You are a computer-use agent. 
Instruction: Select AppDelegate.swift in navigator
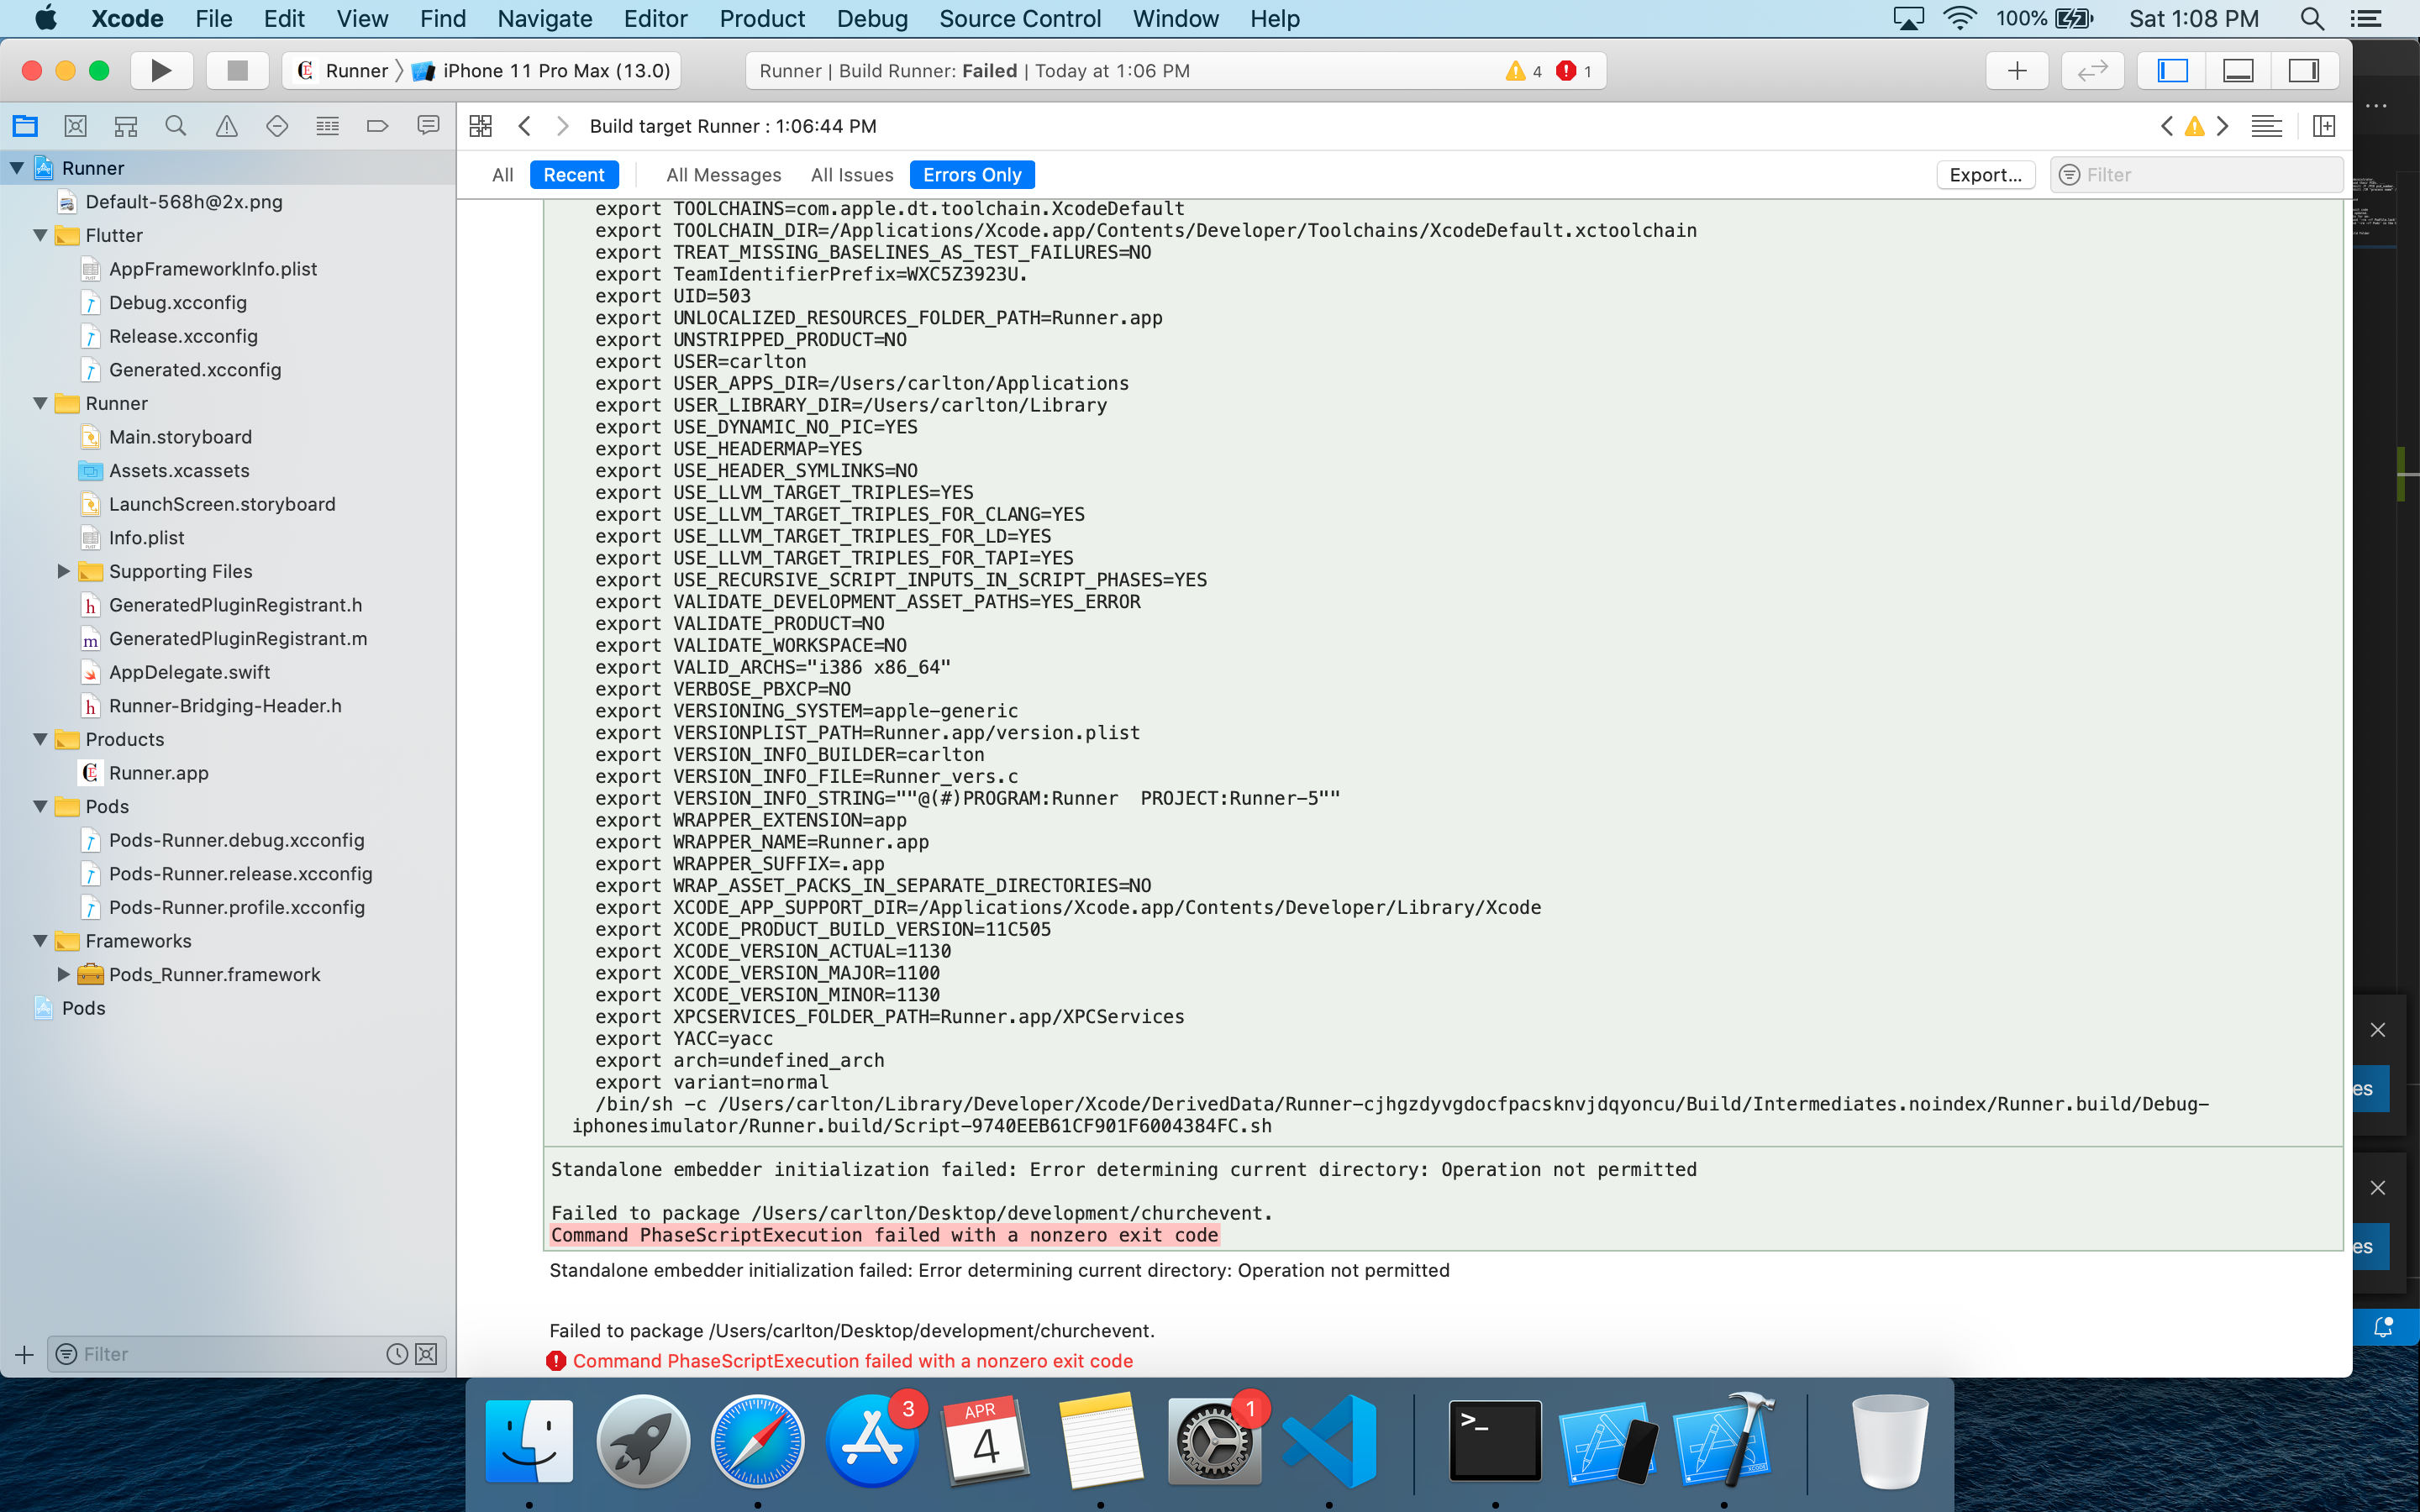tap(189, 672)
